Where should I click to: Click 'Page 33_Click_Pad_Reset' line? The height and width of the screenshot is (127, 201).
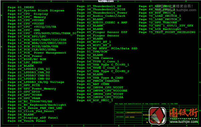point(31,112)
